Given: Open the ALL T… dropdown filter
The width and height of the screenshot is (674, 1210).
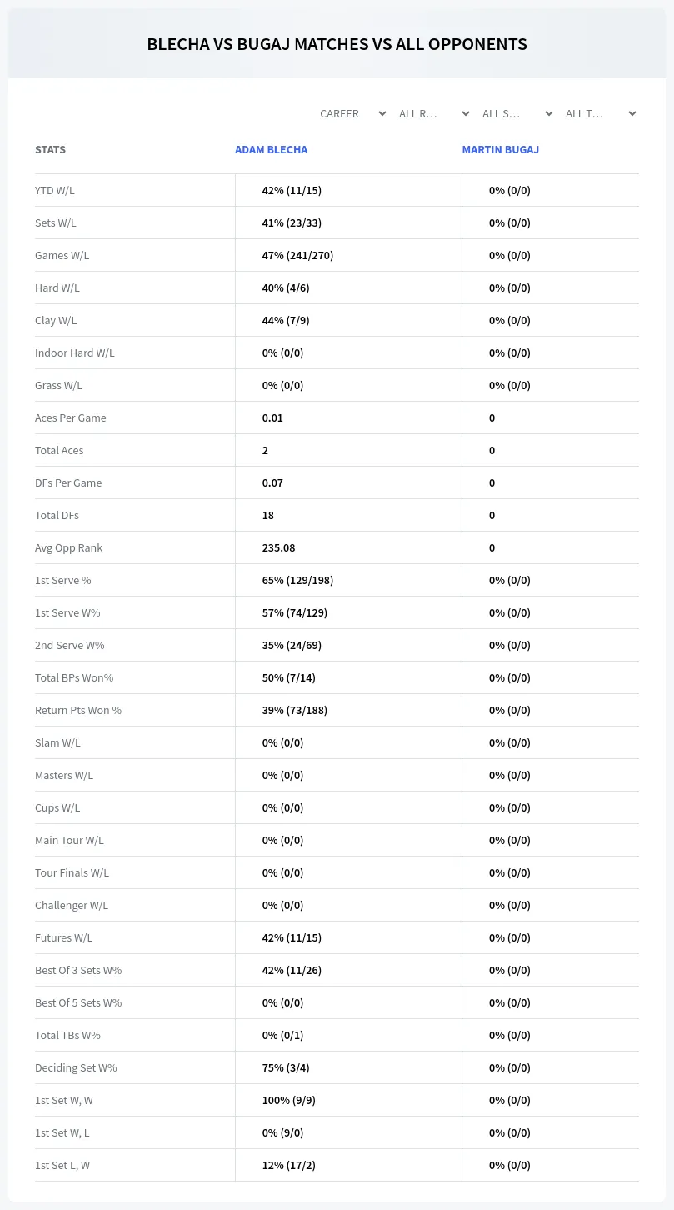Looking at the screenshot, I should click(x=600, y=113).
